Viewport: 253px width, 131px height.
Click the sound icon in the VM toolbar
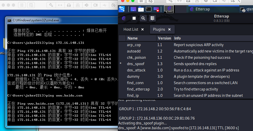[x=87, y=5]
